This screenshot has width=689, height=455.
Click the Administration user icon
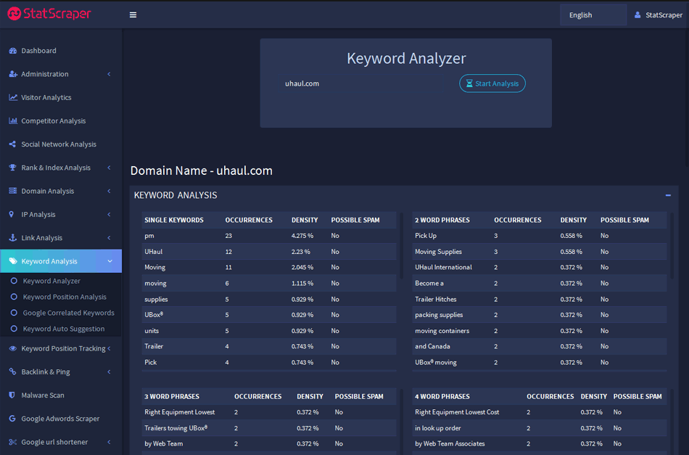13,74
